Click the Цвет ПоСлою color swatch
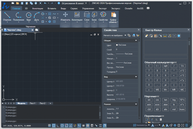Image resolution: width=193 pixels, height=129 pixels. (117, 45)
